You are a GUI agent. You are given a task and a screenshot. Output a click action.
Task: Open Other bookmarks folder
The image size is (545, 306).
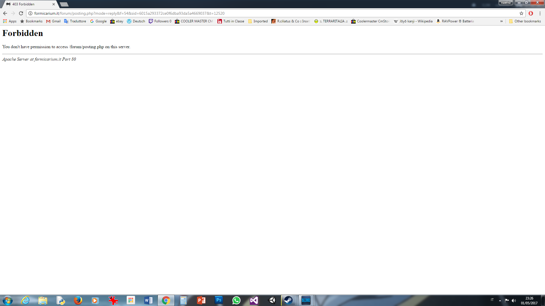point(525,21)
